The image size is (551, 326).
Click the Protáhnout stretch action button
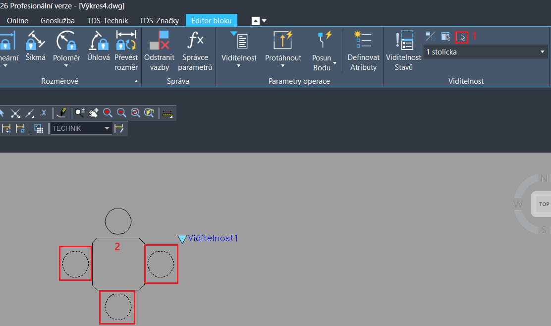point(283,41)
